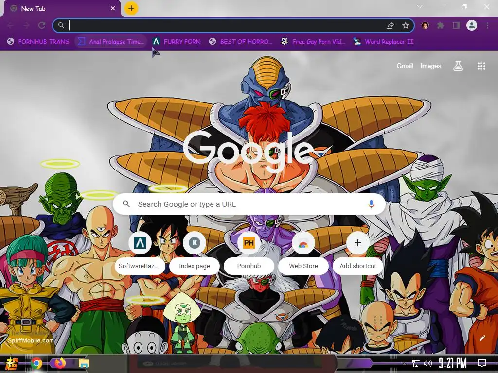Open the volume speaker icon in tray

click(x=428, y=363)
